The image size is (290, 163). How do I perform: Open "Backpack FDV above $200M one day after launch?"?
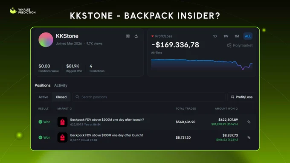(x=107, y=120)
